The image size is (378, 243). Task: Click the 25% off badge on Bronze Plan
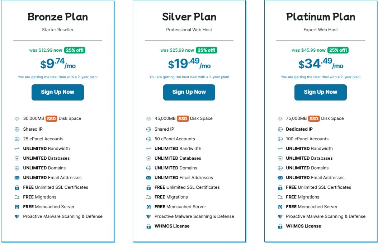coord(75,50)
